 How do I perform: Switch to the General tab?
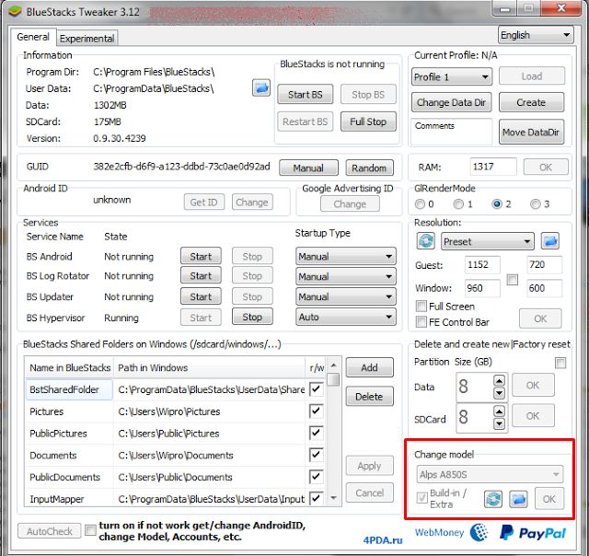click(x=33, y=37)
